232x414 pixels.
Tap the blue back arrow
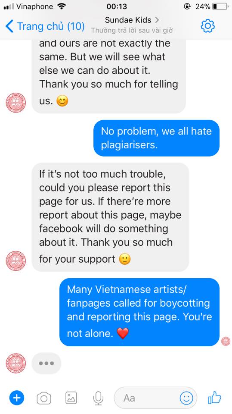click(x=9, y=26)
